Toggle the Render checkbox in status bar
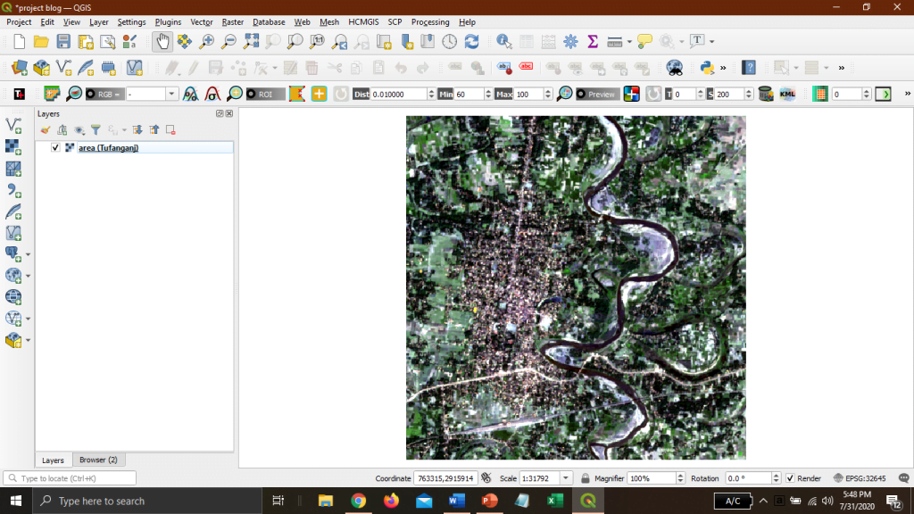 click(790, 478)
